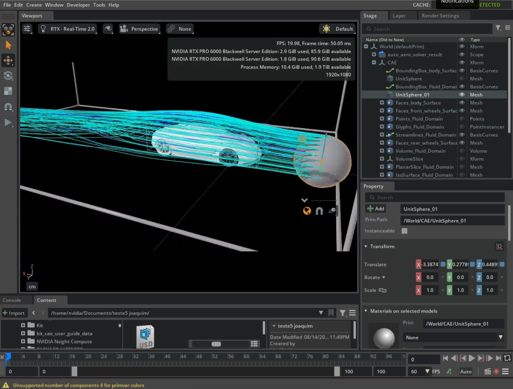This screenshot has height=389, width=513.
Task: Toggle visibility of World (defaultPrim)
Action: click(462, 46)
